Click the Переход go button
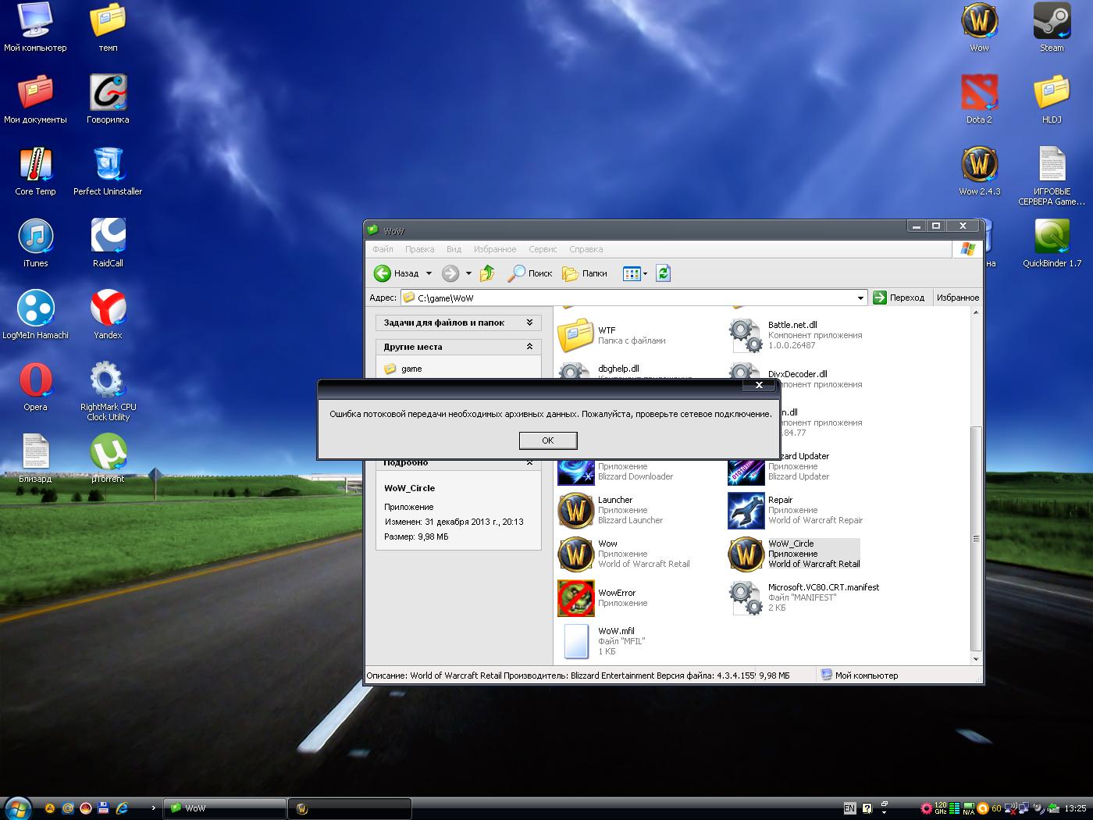 coord(899,298)
